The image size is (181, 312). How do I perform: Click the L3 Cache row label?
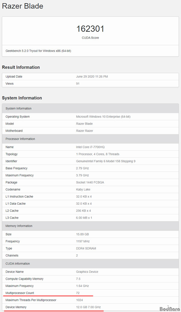(12, 218)
